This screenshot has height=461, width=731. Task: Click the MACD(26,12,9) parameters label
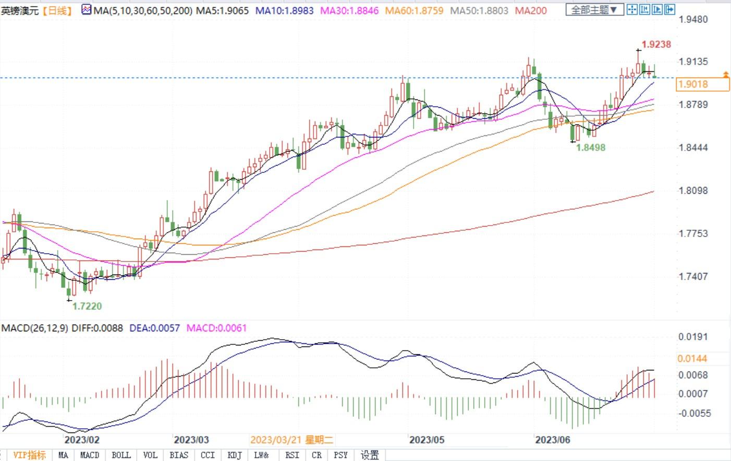pyautogui.click(x=35, y=328)
